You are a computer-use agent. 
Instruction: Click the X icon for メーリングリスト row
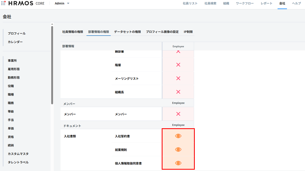pyautogui.click(x=178, y=78)
